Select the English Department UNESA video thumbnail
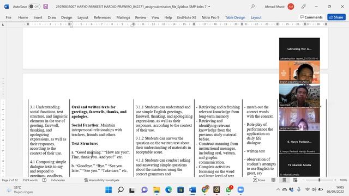349x196 pixels. (x=299, y=72)
